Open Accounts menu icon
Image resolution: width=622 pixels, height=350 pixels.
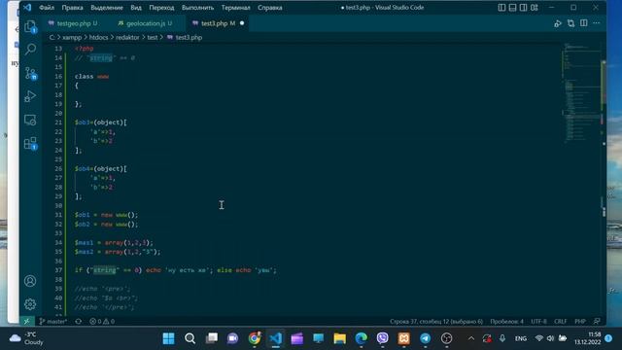pos(30,281)
